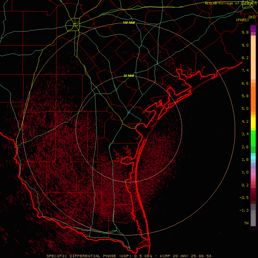This screenshot has height=258, width=258.
Task: Click the 100 NMI range ring label
Action: [x=129, y=23]
